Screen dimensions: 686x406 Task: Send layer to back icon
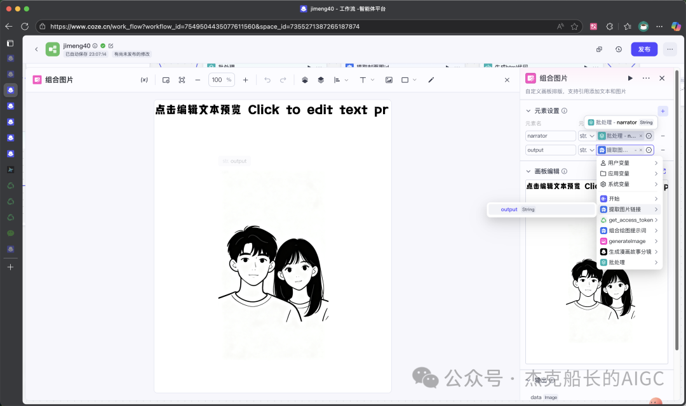click(x=321, y=80)
